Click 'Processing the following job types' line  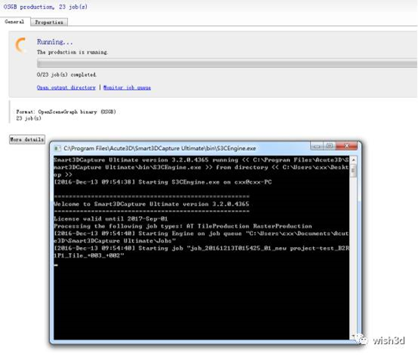[x=183, y=226]
